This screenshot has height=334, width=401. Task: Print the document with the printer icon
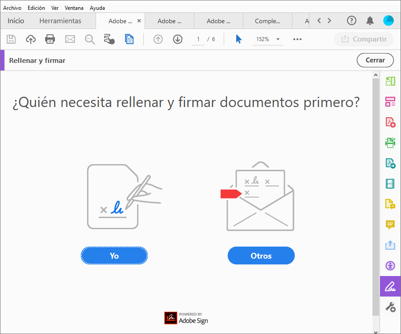(x=50, y=39)
